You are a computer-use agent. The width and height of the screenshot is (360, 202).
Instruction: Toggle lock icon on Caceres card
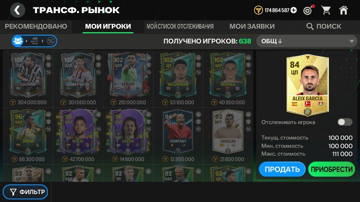point(48,58)
